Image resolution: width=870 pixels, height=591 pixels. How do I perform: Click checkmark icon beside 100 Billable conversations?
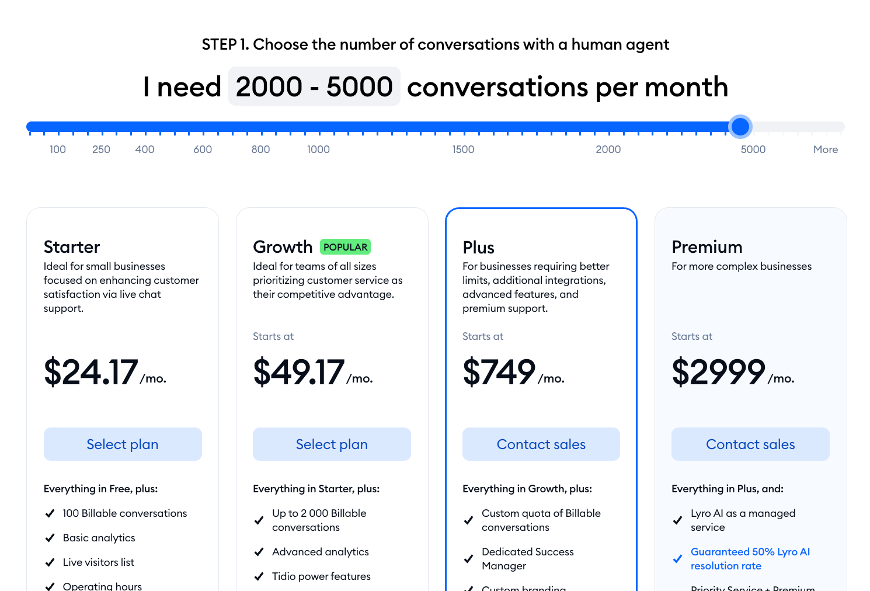(50, 513)
